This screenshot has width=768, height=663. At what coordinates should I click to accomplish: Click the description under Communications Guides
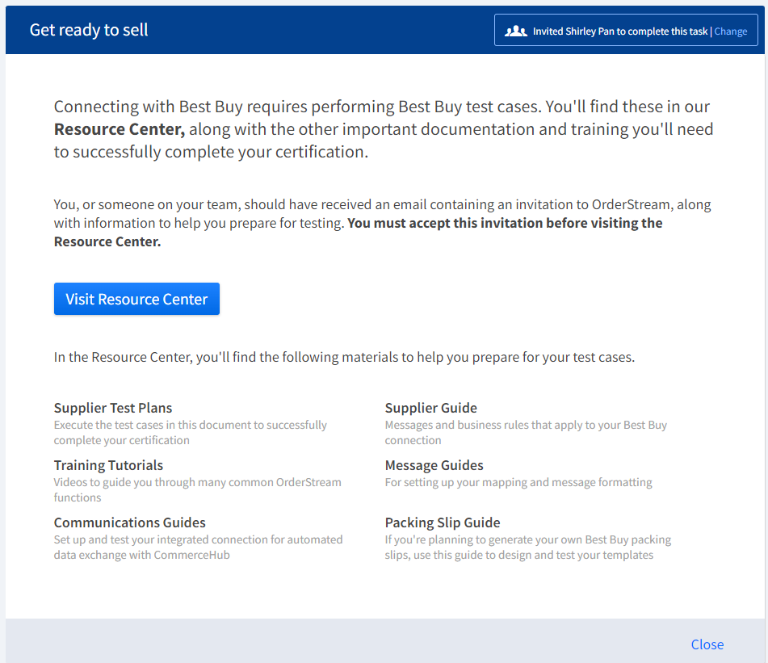coord(198,547)
